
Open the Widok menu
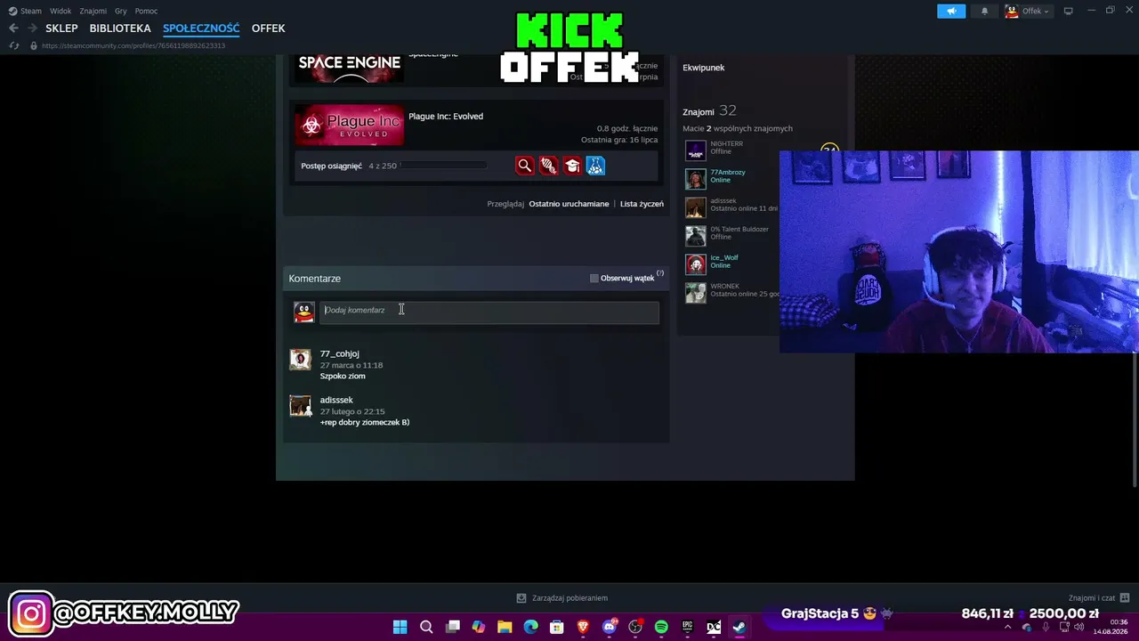61,11
